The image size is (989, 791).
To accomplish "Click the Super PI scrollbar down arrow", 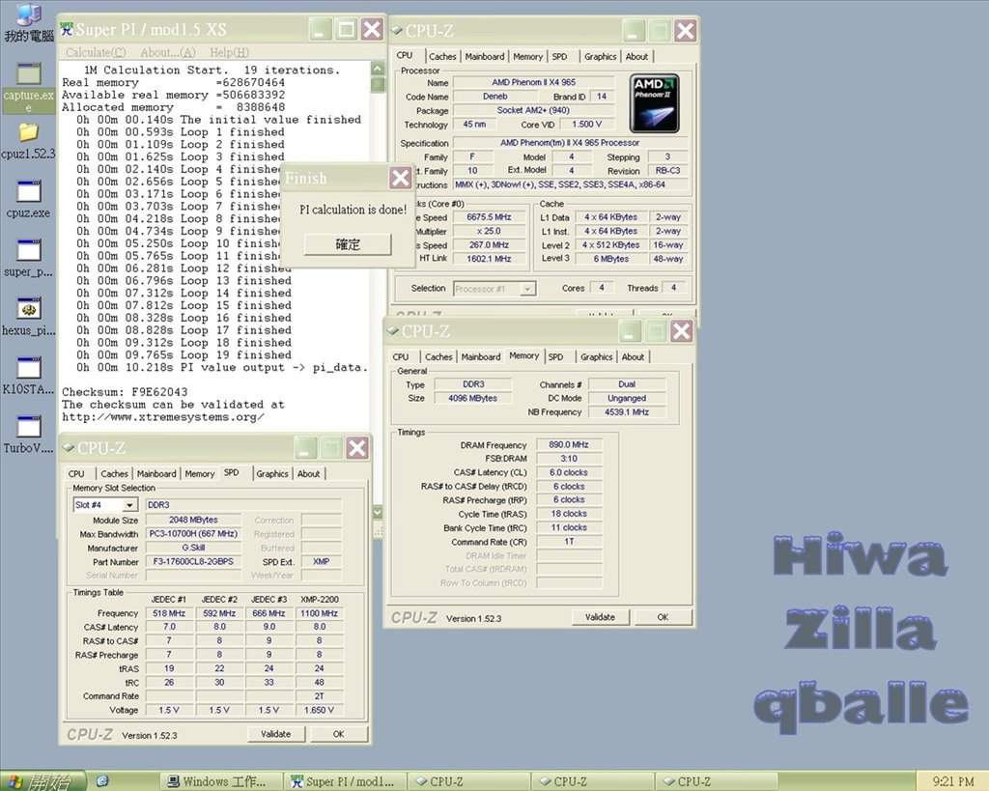I will coord(378,512).
